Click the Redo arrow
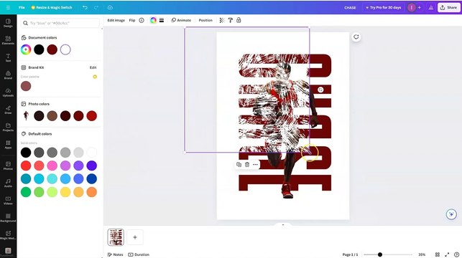 tap(96, 7)
